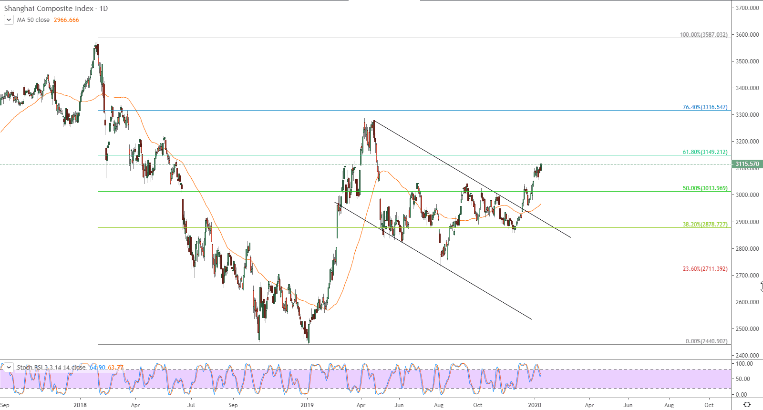
Task: Click the Jul label on time axis
Action: click(191, 405)
